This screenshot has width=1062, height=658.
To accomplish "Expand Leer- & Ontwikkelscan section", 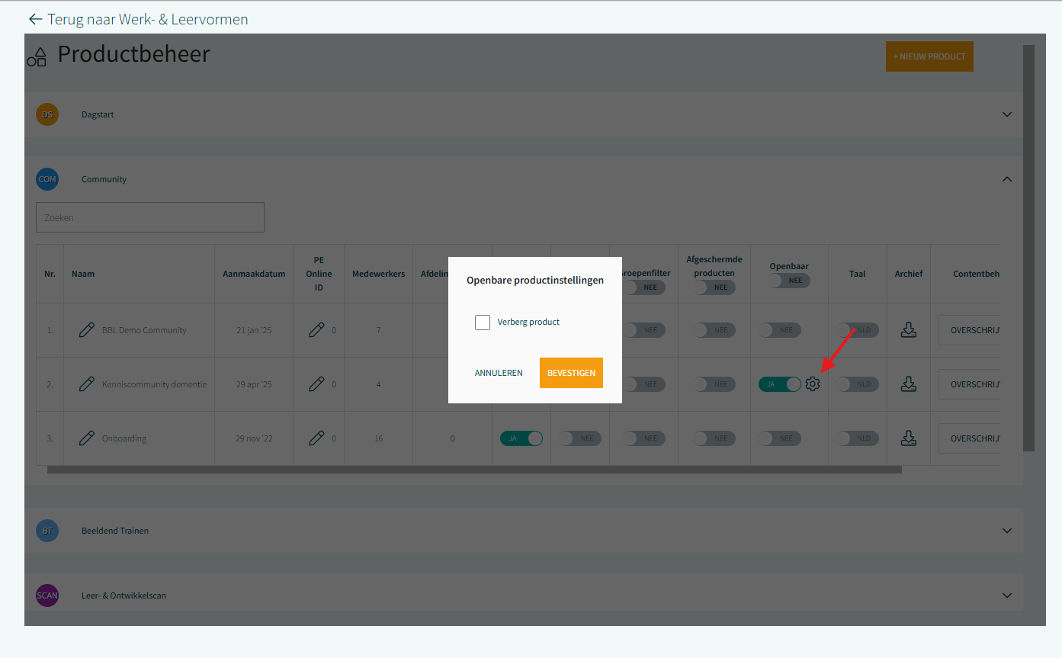I will pyautogui.click(x=1006, y=595).
